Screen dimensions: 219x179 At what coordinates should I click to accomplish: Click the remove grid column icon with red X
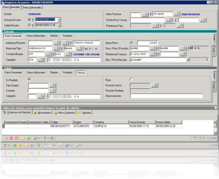point(214,138)
